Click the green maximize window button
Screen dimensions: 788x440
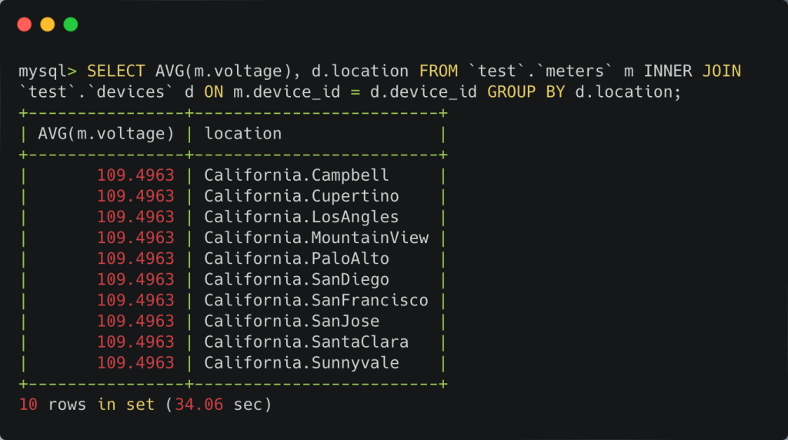point(71,25)
